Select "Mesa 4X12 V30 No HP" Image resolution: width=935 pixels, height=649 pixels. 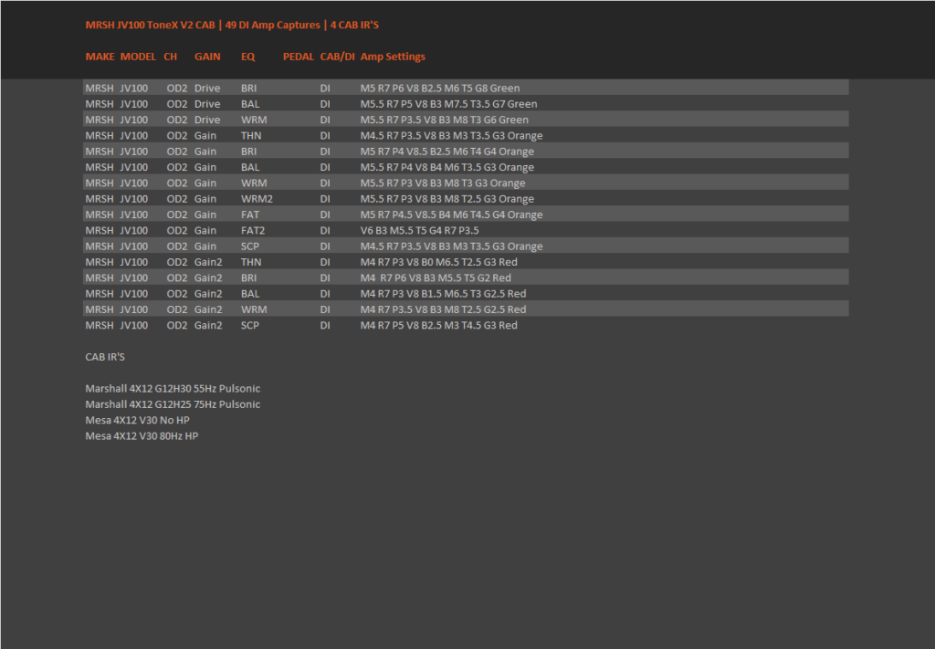click(x=137, y=420)
